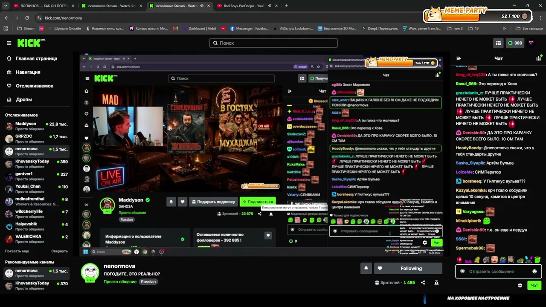
Task: Open the 19 bookmarks folder
Action: [473, 29]
